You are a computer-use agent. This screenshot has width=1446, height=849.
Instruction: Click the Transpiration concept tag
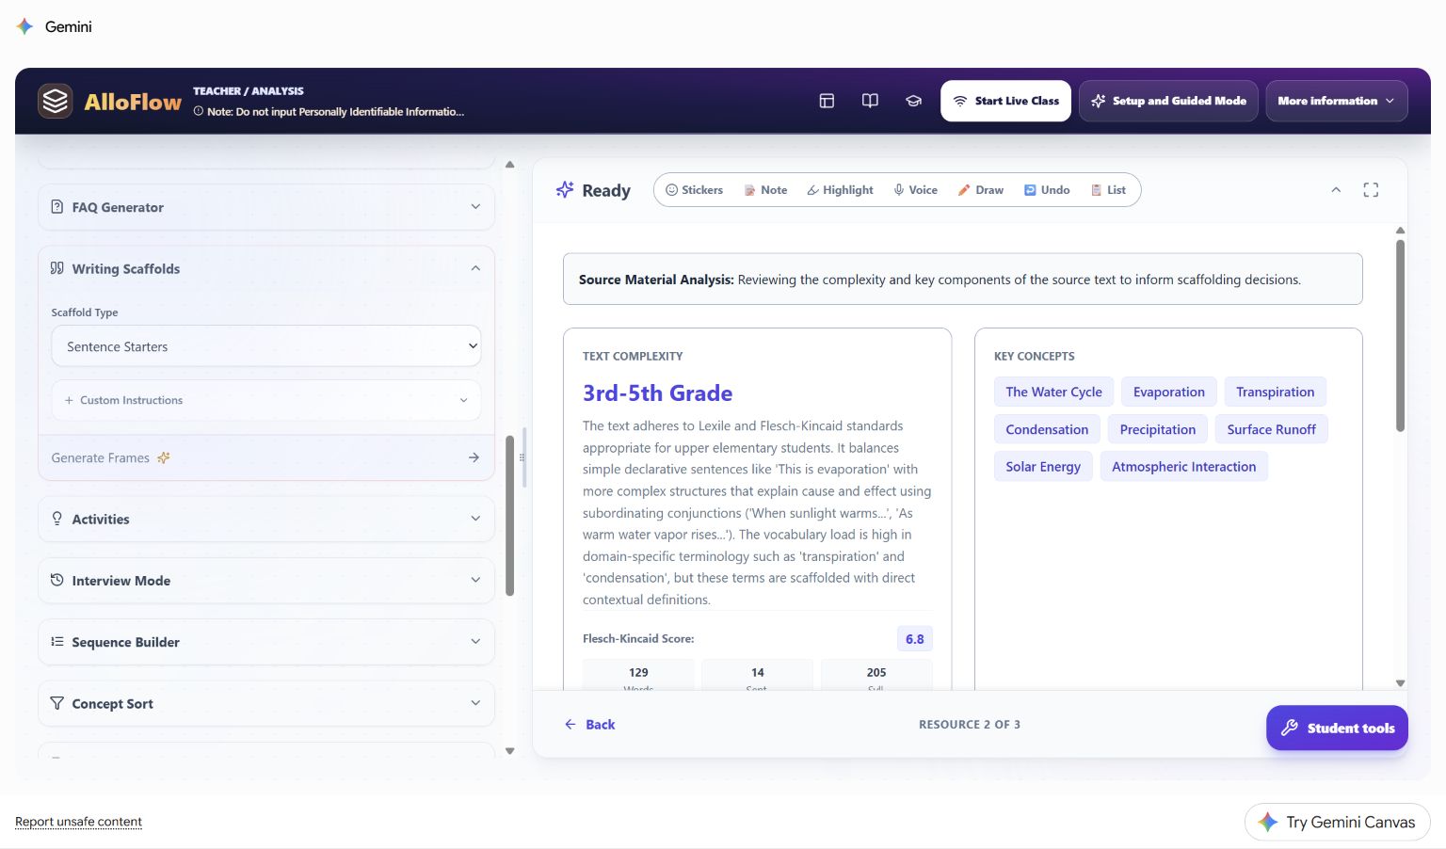point(1275,392)
